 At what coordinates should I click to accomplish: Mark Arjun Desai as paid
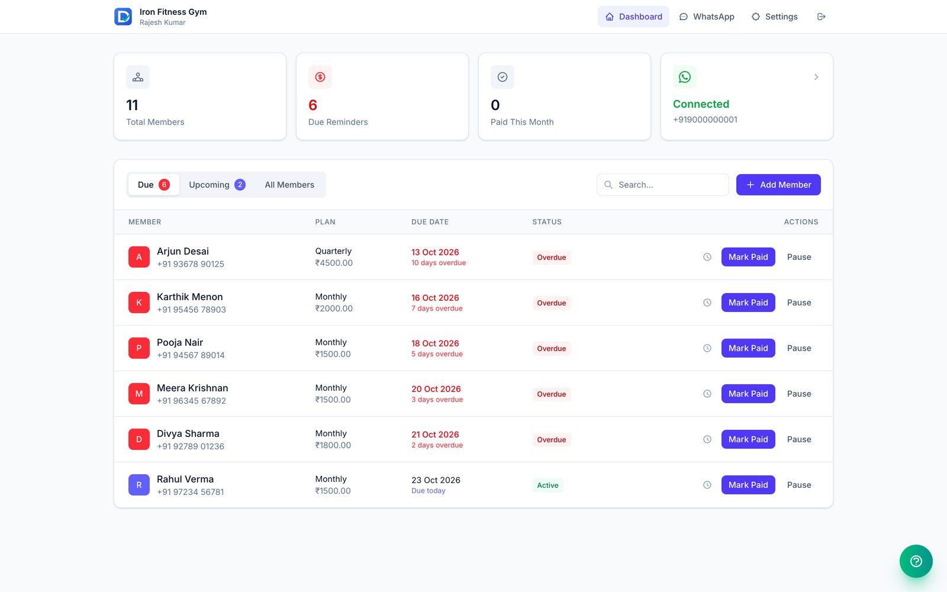pos(748,257)
